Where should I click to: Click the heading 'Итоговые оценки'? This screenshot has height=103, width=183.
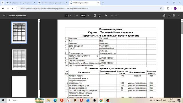(111, 29)
